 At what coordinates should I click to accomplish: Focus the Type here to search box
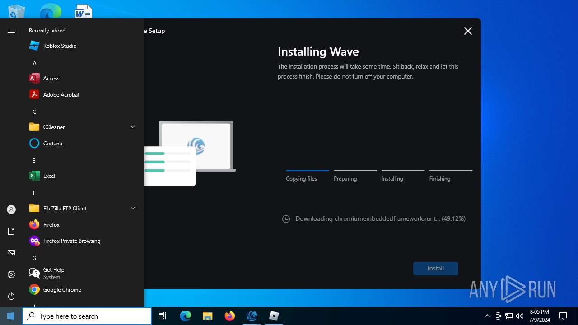[87, 316]
